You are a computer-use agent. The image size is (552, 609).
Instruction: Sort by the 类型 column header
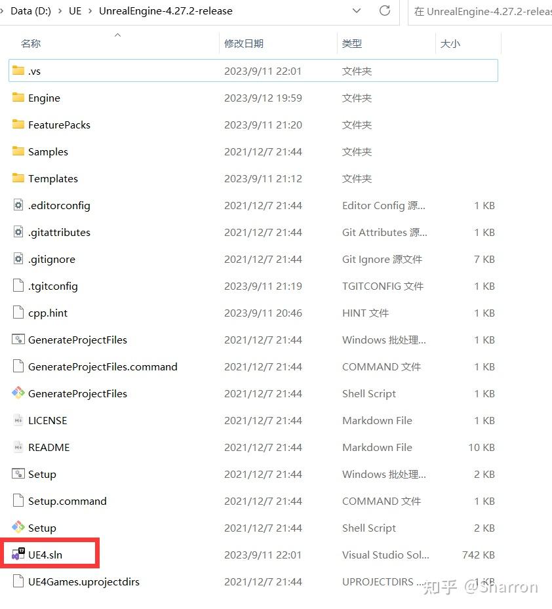click(352, 43)
